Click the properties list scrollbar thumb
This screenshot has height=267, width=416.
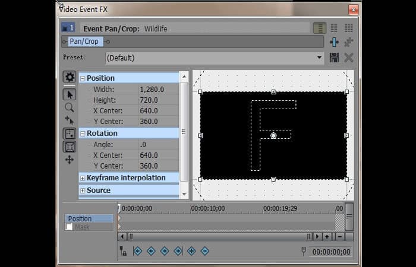point(184,132)
